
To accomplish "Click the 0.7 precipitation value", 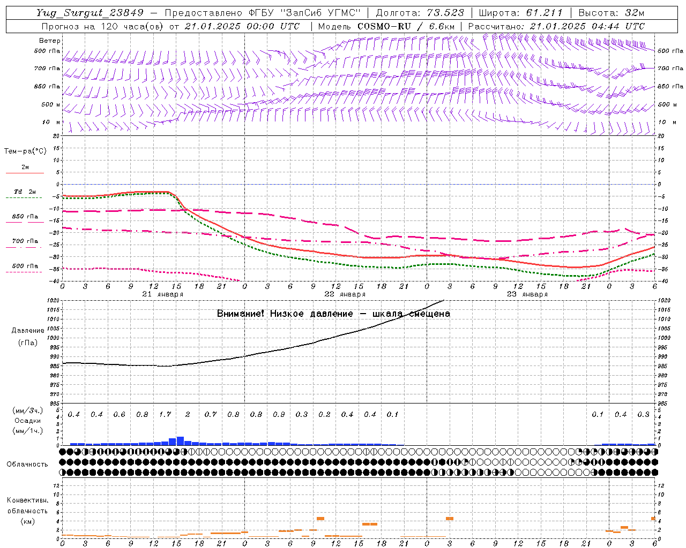I will (211, 414).
